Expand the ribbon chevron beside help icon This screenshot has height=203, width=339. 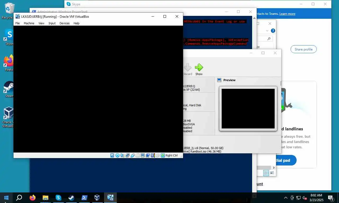point(268,31)
